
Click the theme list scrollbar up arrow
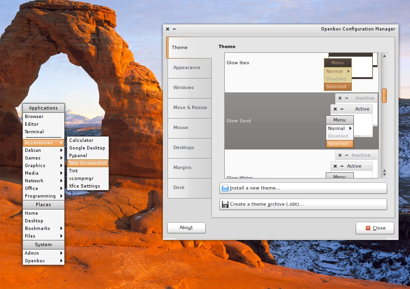pyautogui.click(x=384, y=56)
